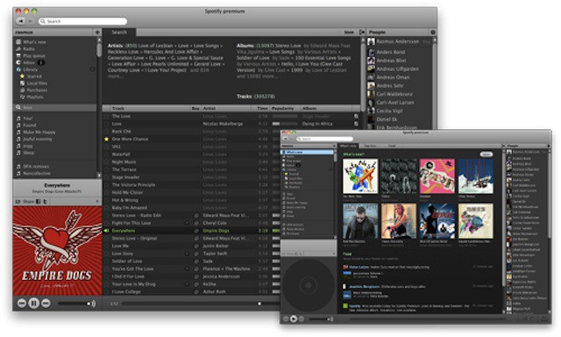Select the What's new tab in the small window
The width and height of the screenshot is (561, 337).
tap(348, 146)
